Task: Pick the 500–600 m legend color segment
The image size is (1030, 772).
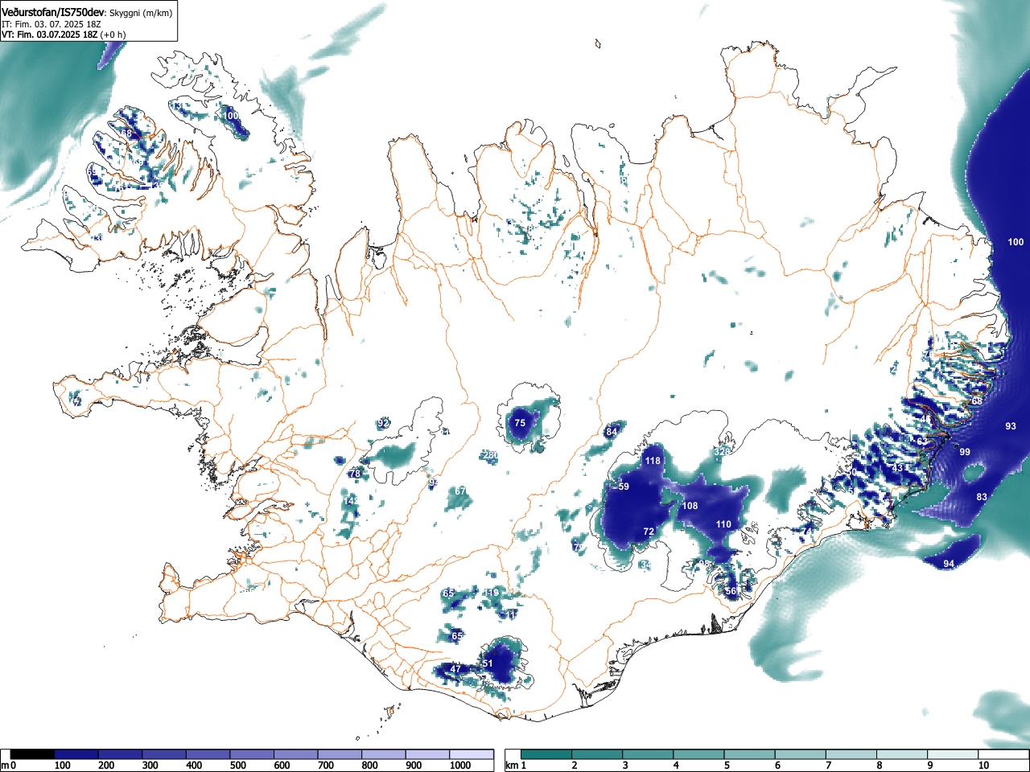Action: point(252,754)
